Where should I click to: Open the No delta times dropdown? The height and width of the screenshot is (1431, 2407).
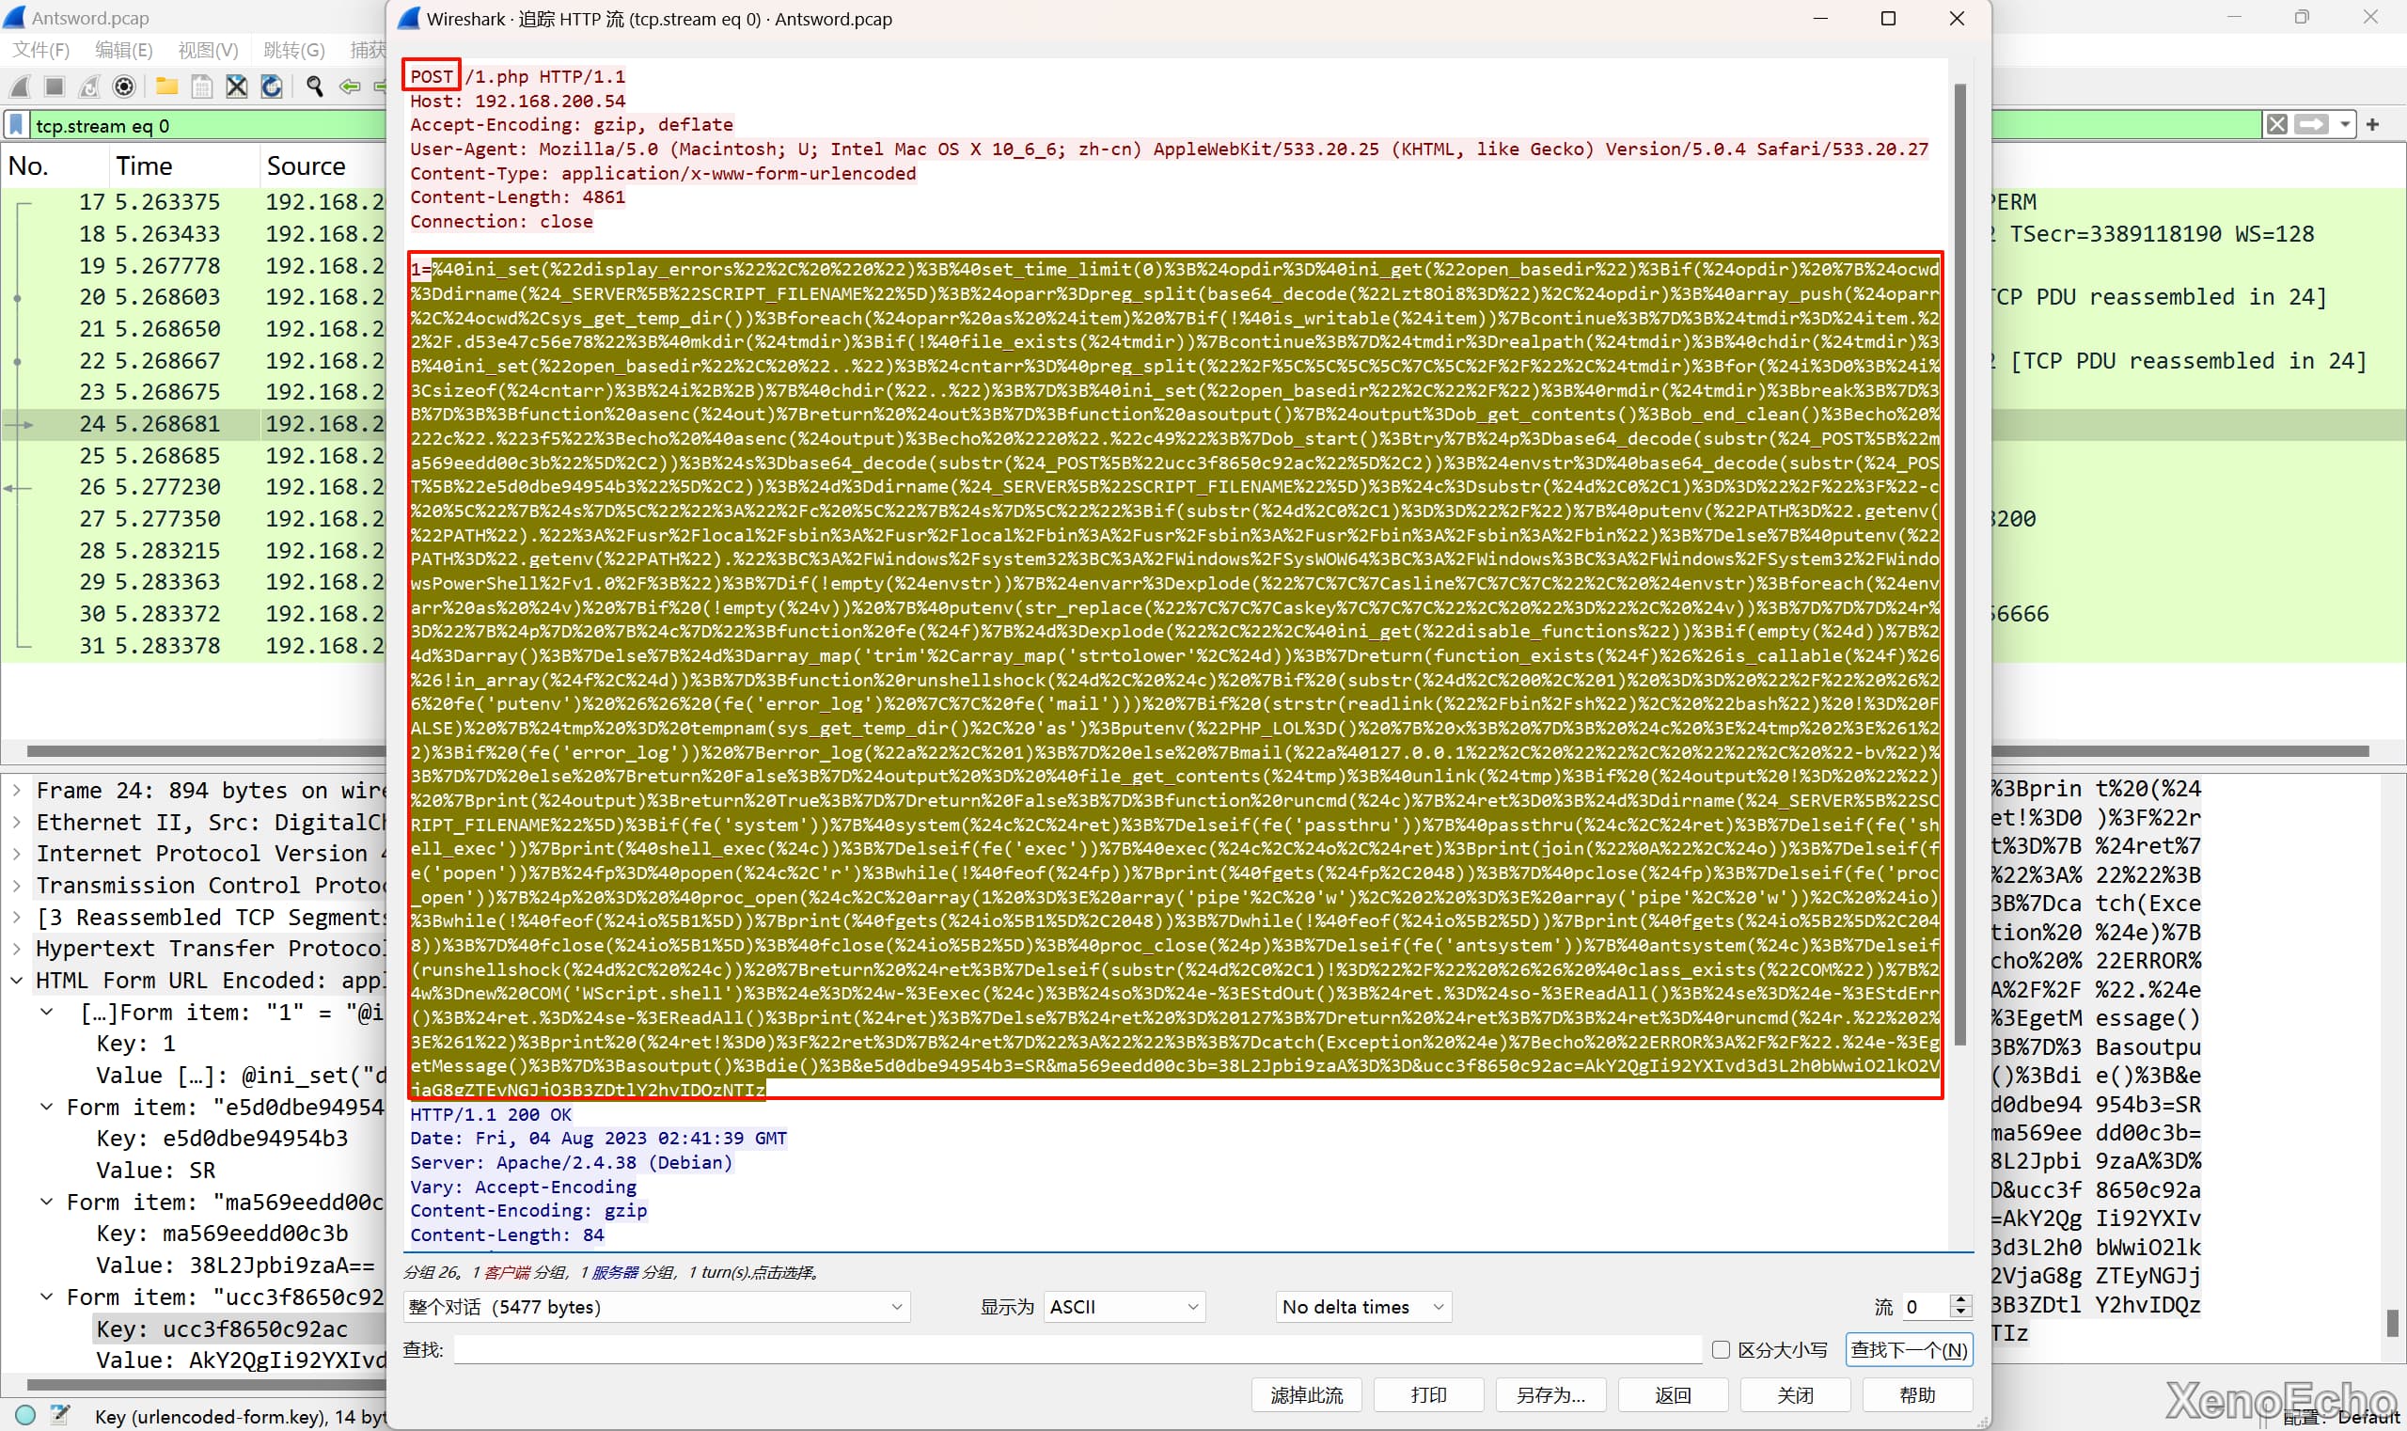(x=1362, y=1307)
